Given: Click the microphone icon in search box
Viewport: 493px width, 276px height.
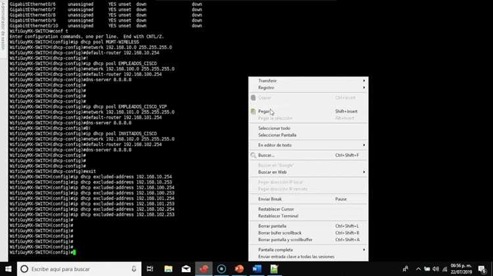Looking at the screenshot, I should pyautogui.click(x=134, y=269).
